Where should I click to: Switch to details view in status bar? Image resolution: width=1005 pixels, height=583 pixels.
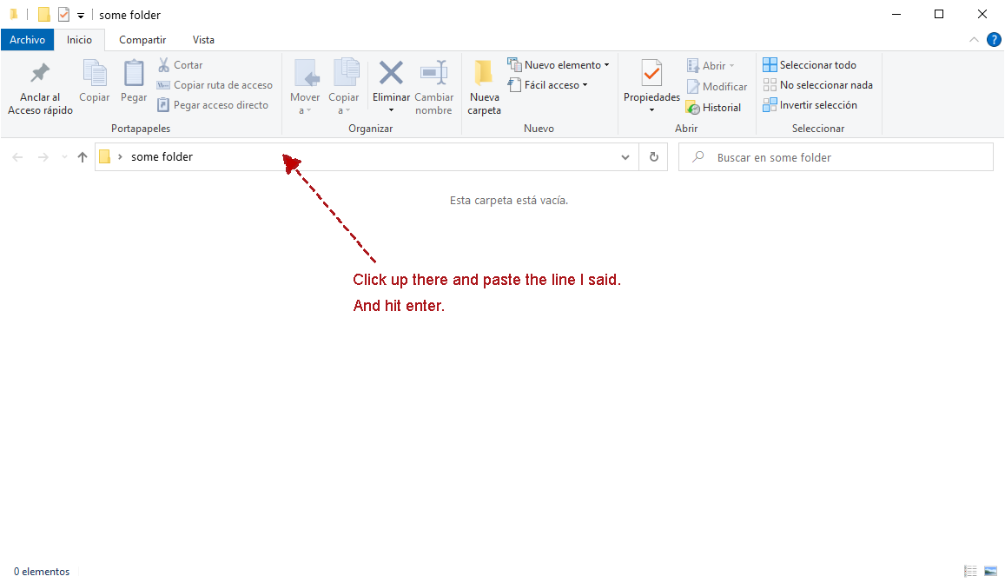pyautogui.click(x=970, y=571)
